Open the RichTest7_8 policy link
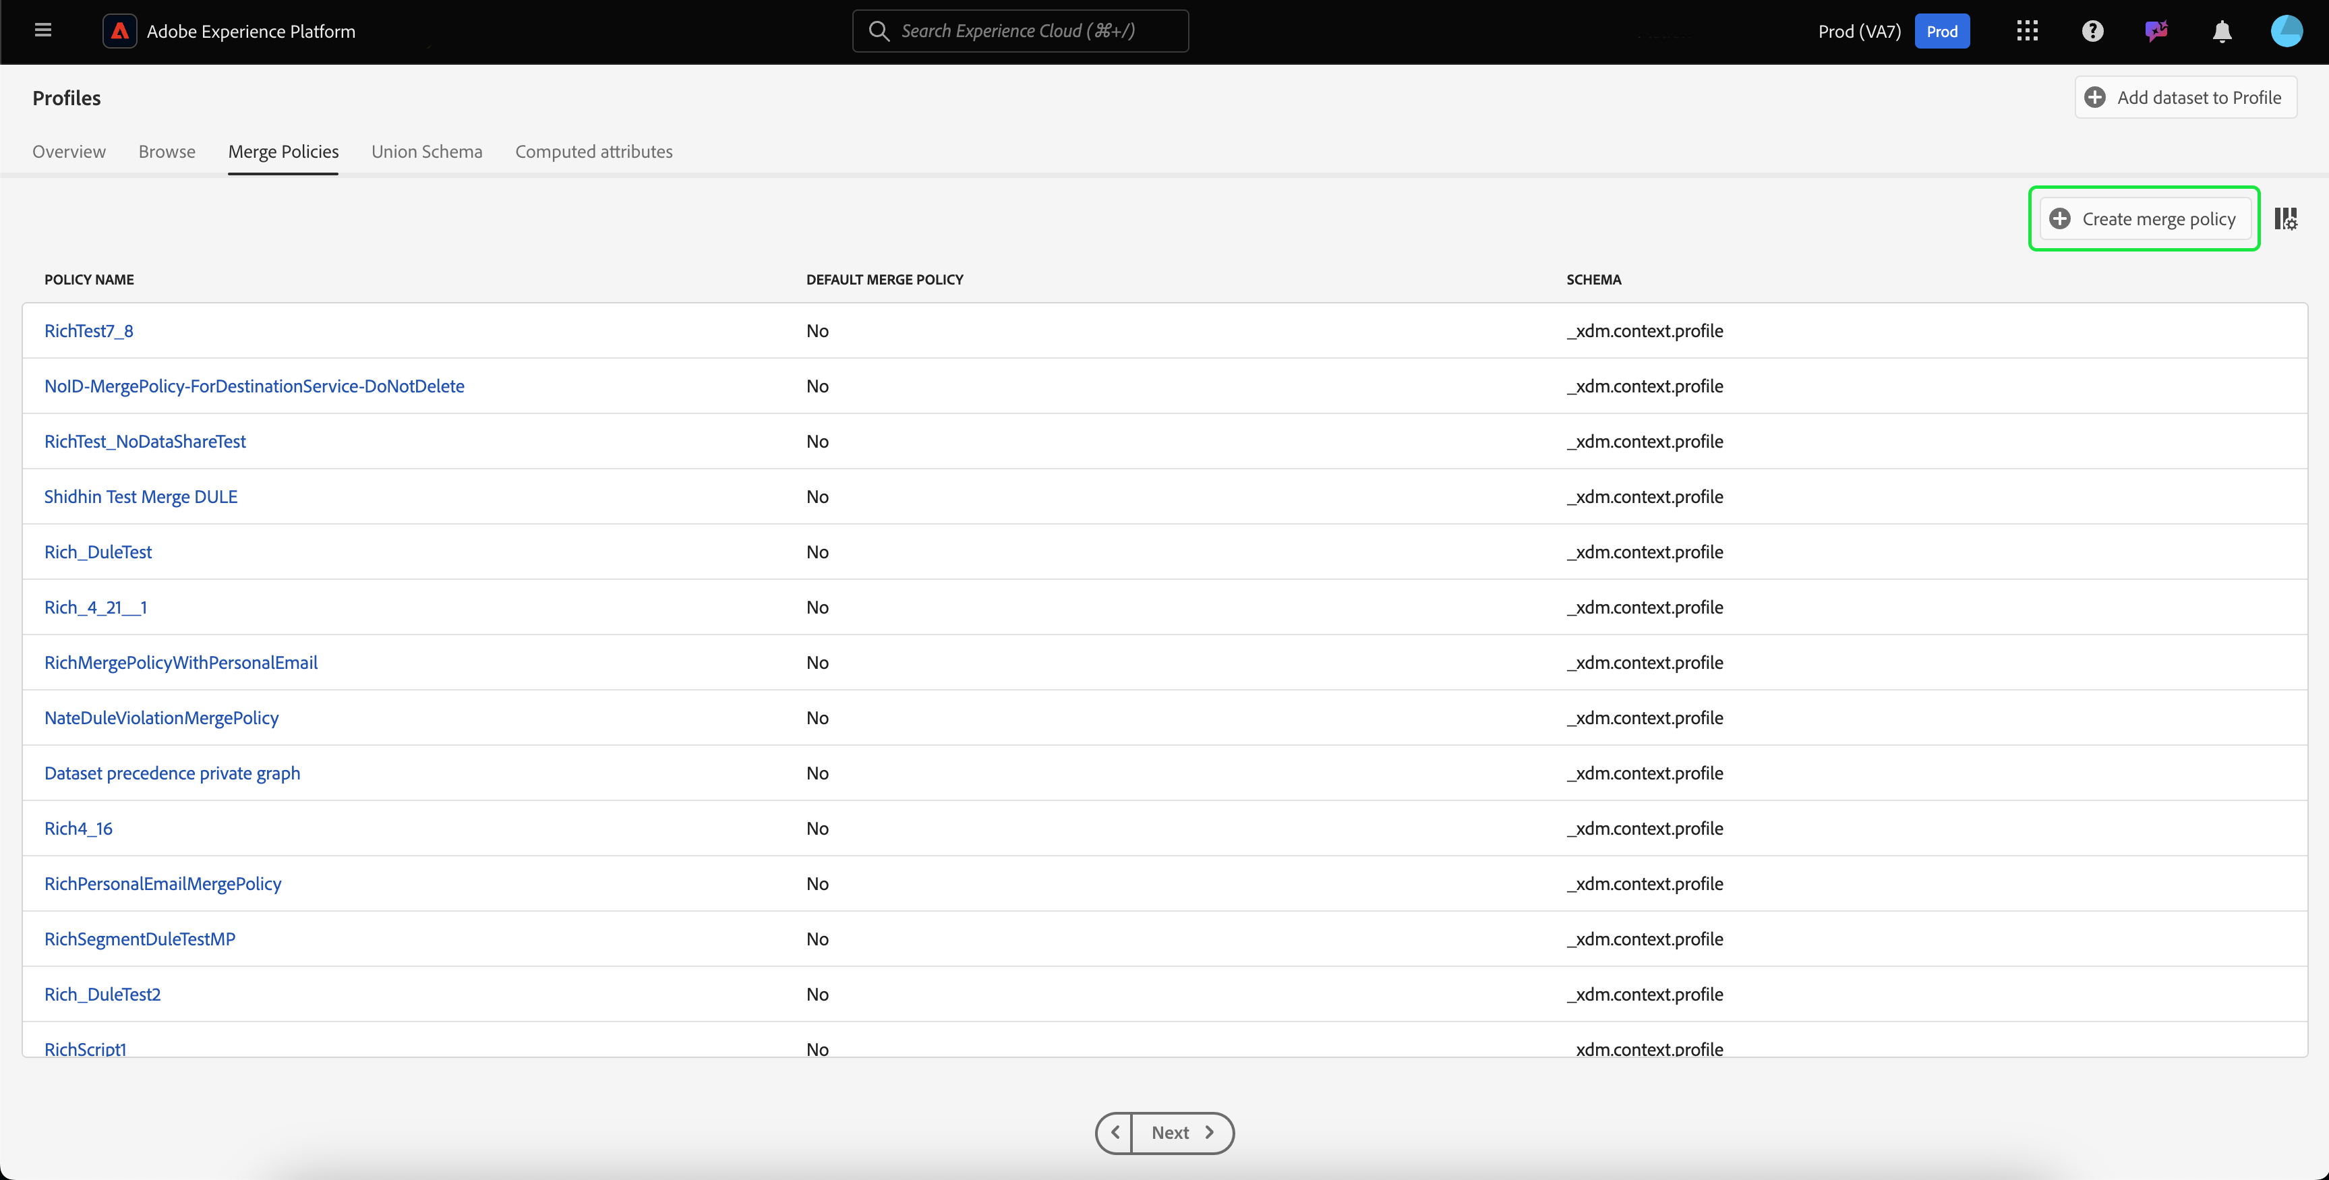The width and height of the screenshot is (2329, 1180). click(88, 330)
